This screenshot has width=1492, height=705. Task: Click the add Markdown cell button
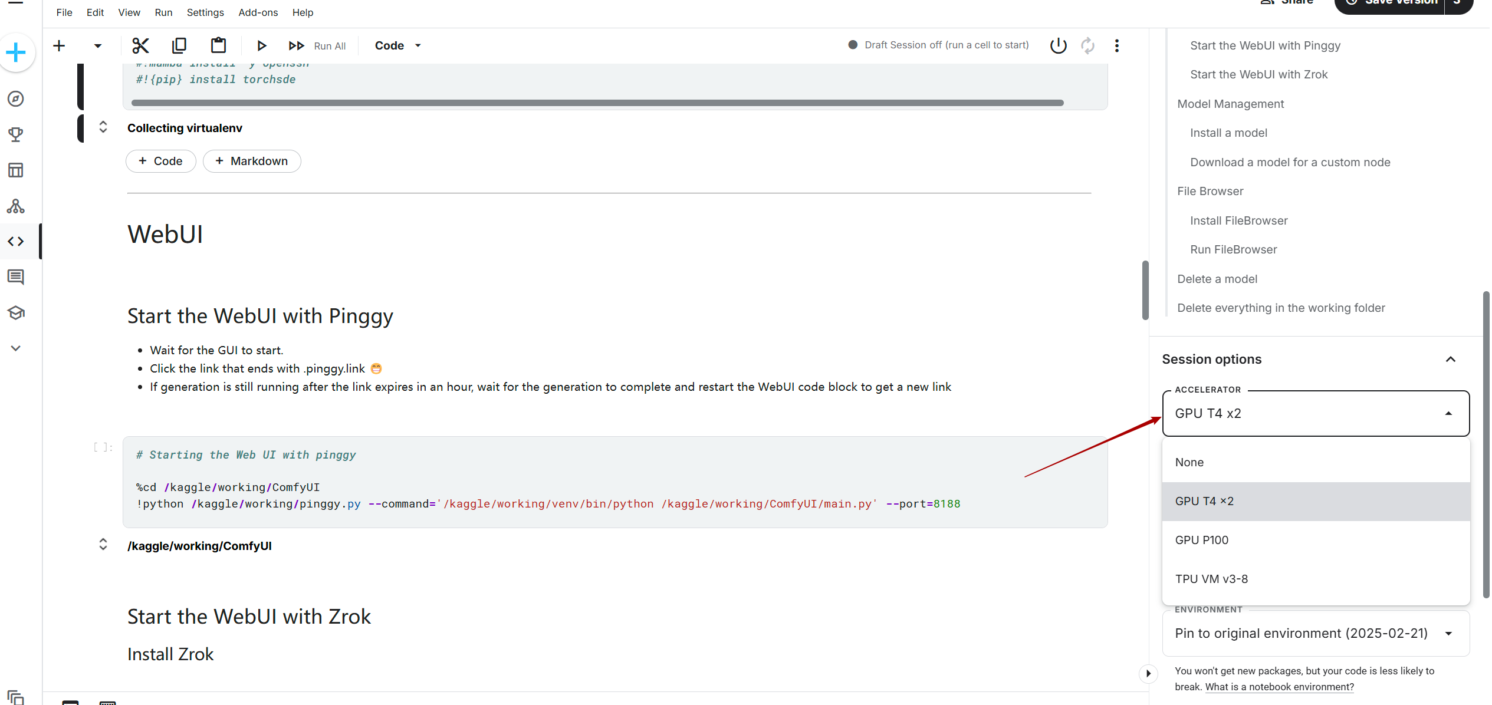click(252, 161)
